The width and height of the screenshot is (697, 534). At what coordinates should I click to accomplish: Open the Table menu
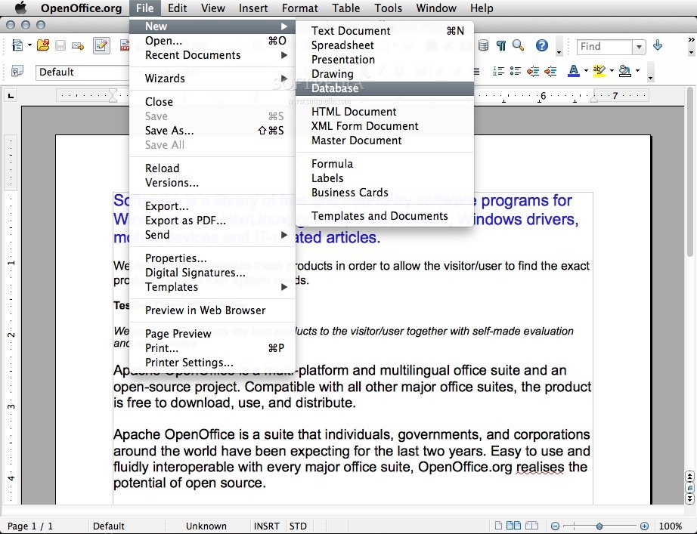[345, 8]
